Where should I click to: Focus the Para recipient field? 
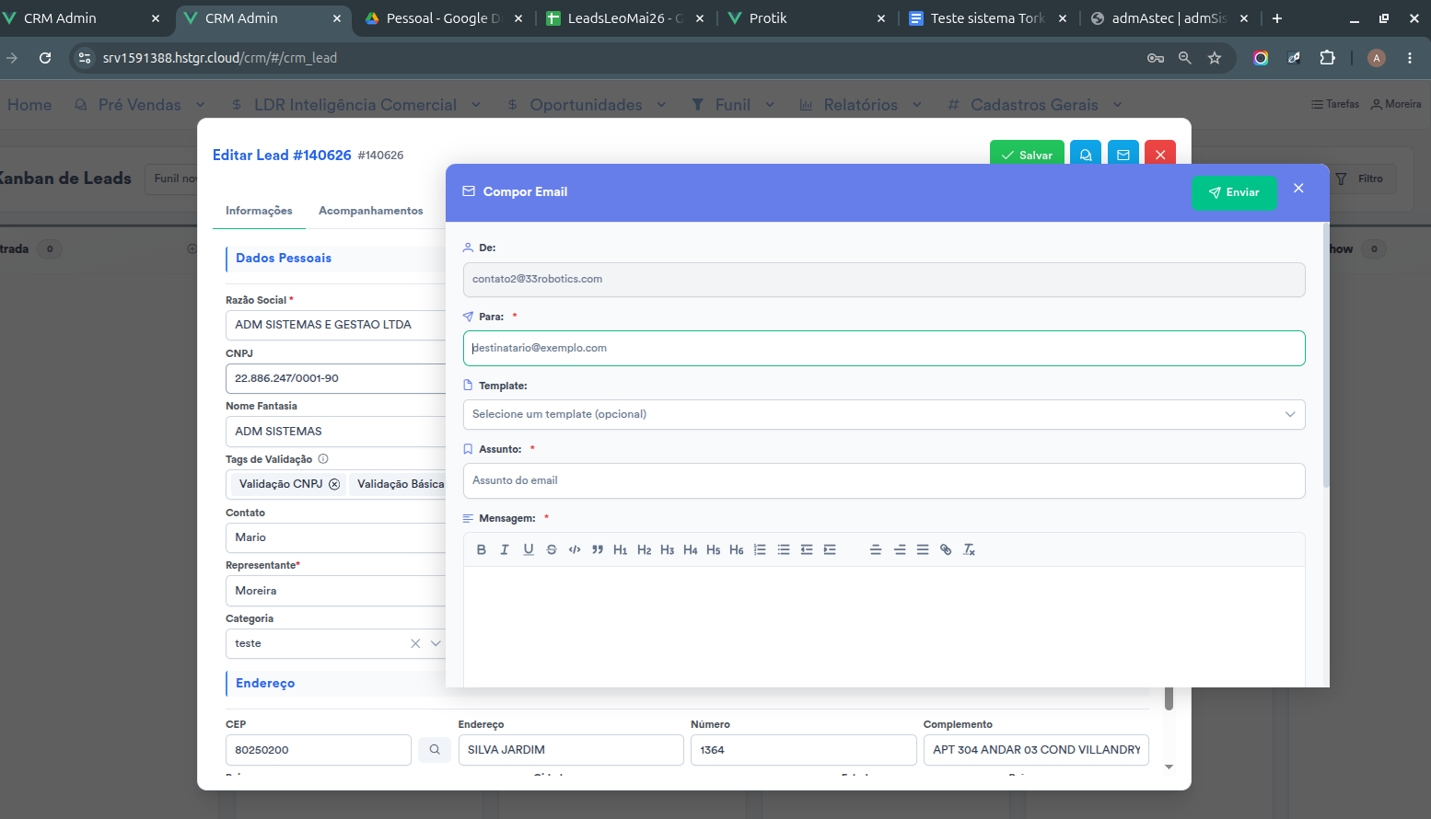coord(884,348)
